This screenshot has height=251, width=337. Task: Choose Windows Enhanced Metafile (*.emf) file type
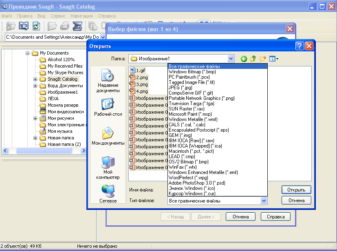[x=218, y=172]
